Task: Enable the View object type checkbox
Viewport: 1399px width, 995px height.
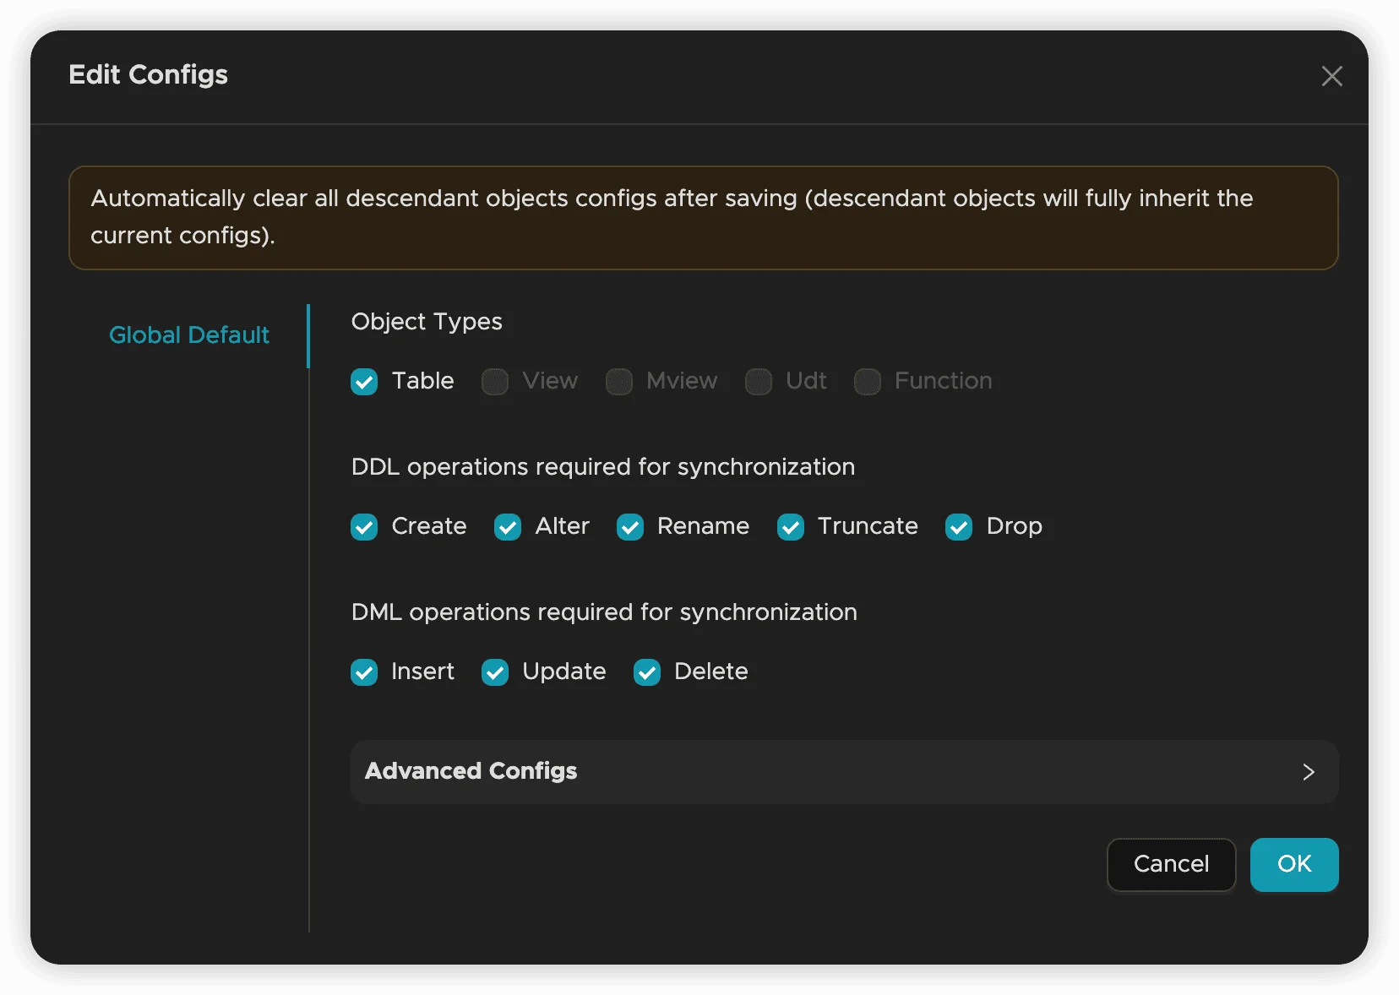Action: [x=495, y=382]
